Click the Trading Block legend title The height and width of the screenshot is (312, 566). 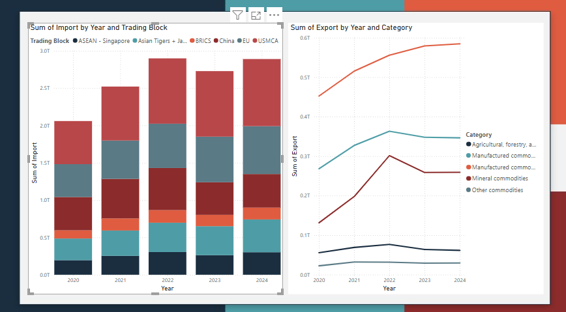click(50, 41)
